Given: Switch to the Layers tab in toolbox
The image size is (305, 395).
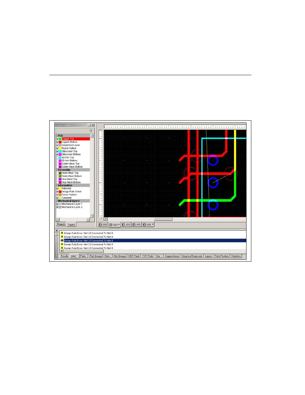Looking at the screenshot, I should coord(71,225).
